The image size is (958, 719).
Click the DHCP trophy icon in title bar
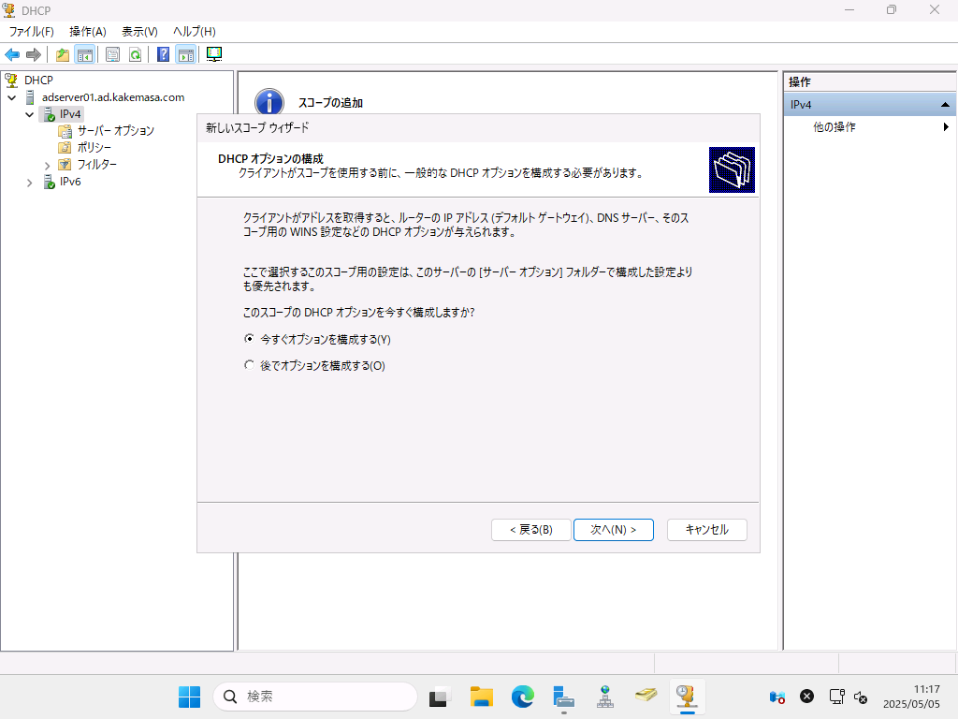pos(8,9)
